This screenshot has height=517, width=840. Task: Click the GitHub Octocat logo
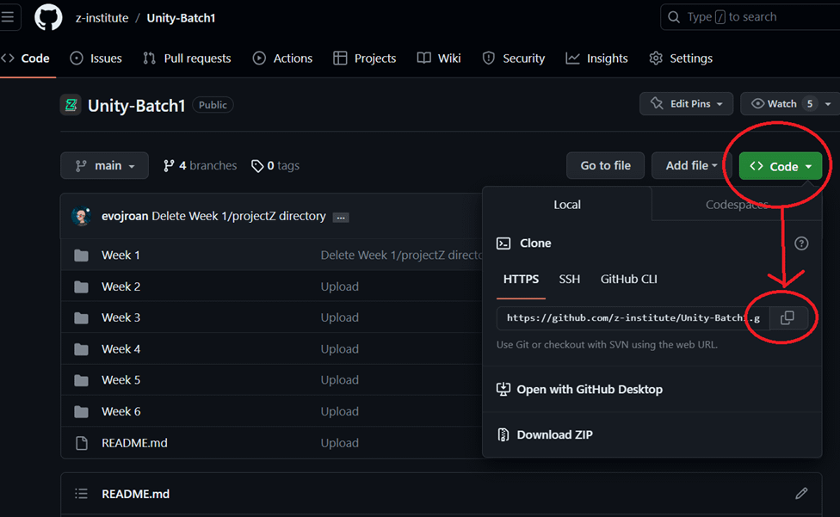[x=48, y=18]
